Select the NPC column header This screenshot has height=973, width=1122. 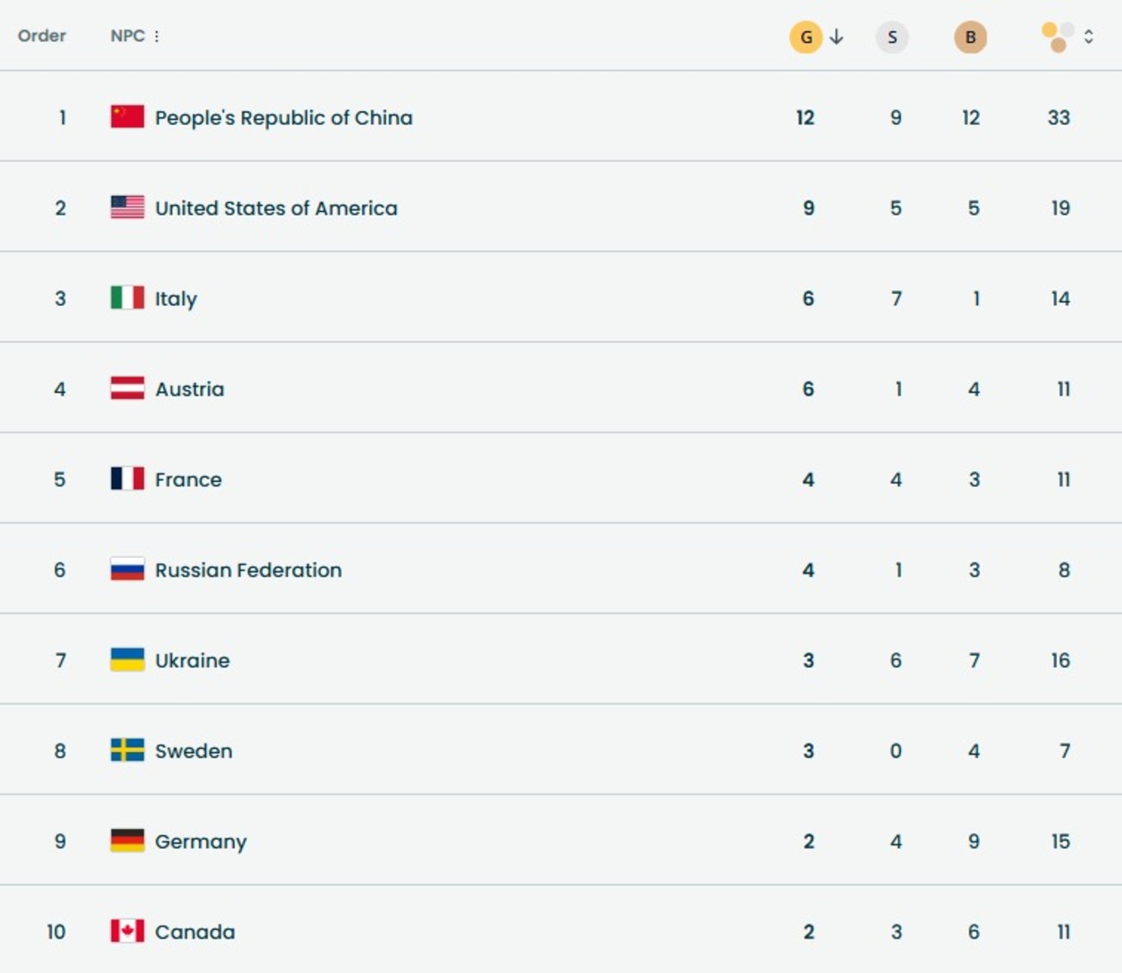[127, 36]
